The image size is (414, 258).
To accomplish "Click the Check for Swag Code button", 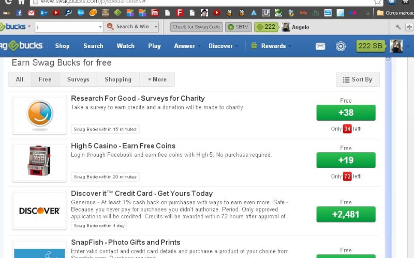I will pos(197,27).
